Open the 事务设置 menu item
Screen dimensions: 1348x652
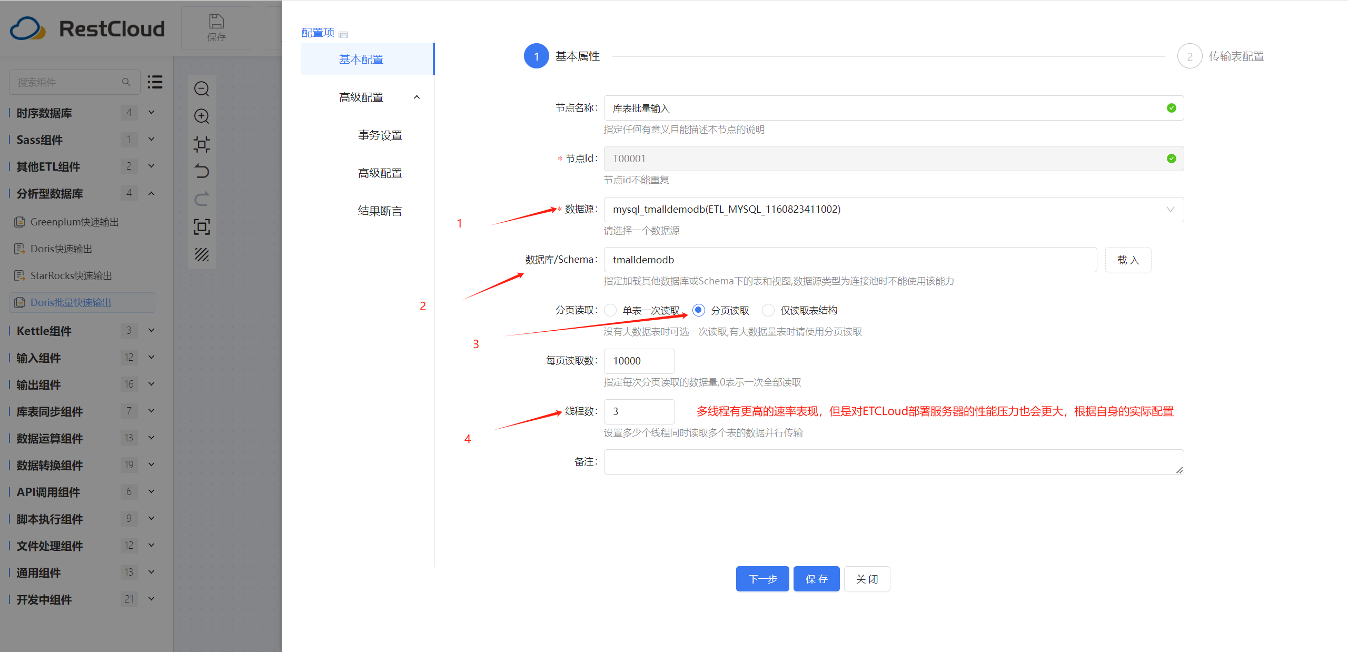click(380, 135)
